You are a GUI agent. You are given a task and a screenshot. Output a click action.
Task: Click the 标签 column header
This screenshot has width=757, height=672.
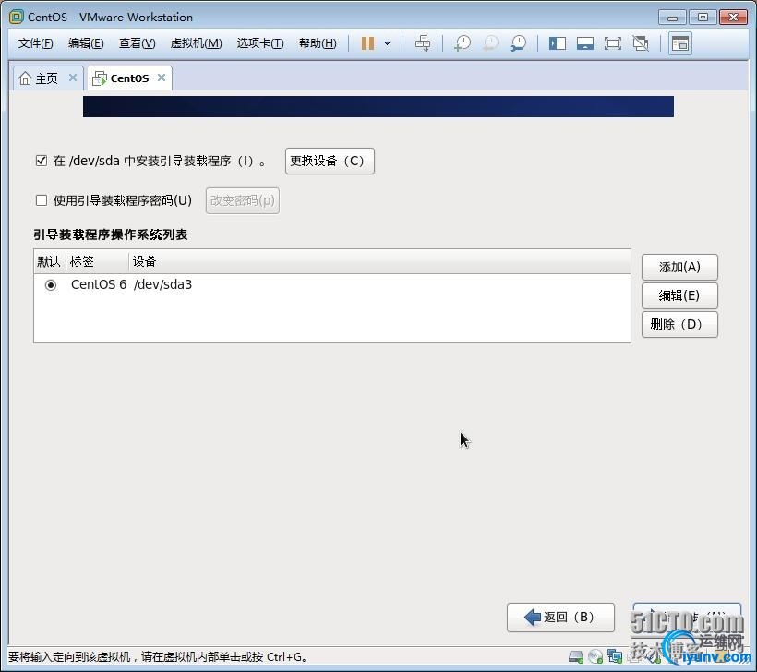pos(97,261)
